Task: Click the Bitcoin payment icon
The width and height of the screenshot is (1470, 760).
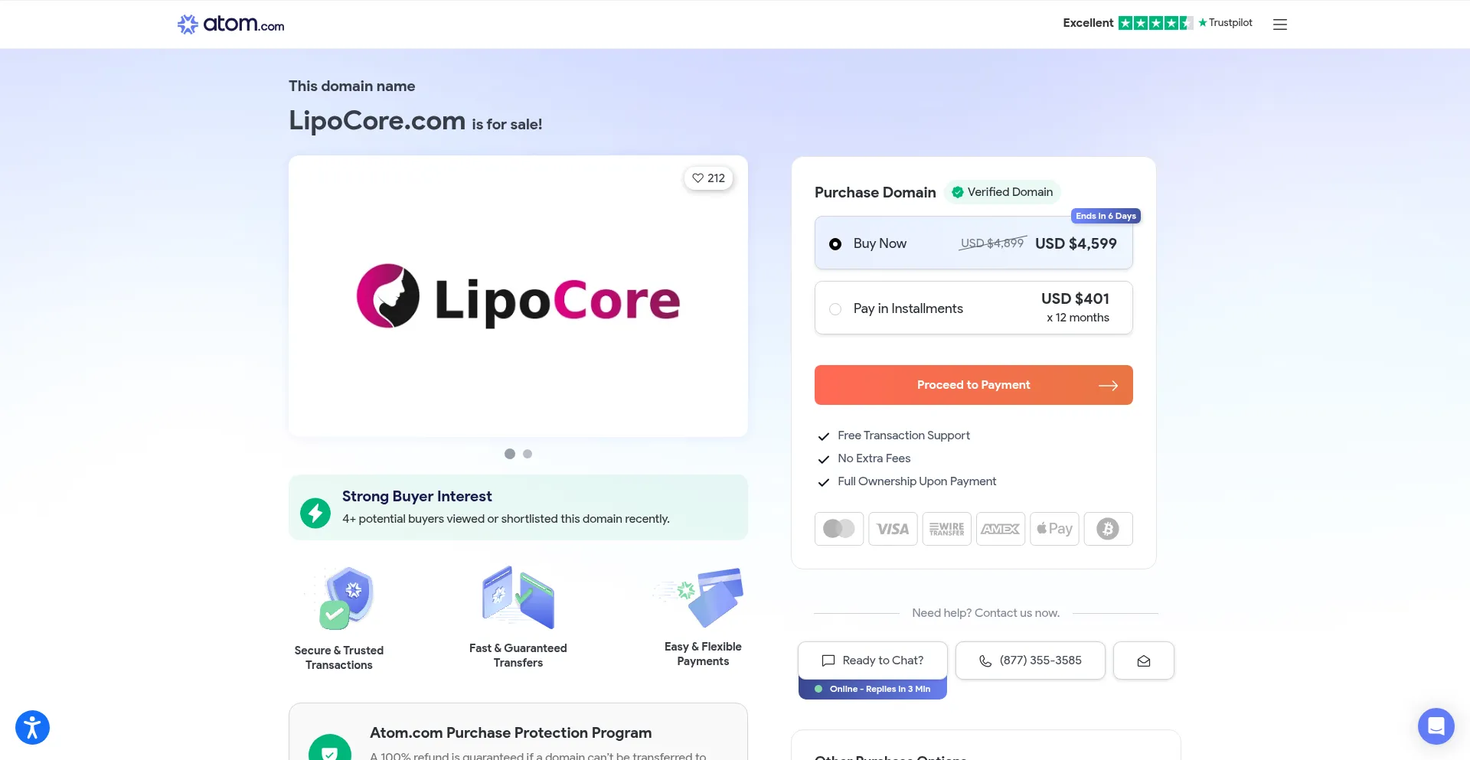Action: point(1108,529)
